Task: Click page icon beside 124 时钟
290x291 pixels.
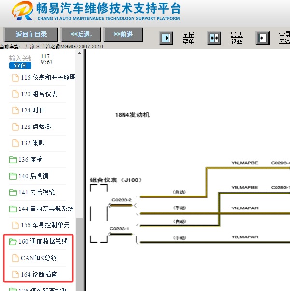Action: click(15, 111)
